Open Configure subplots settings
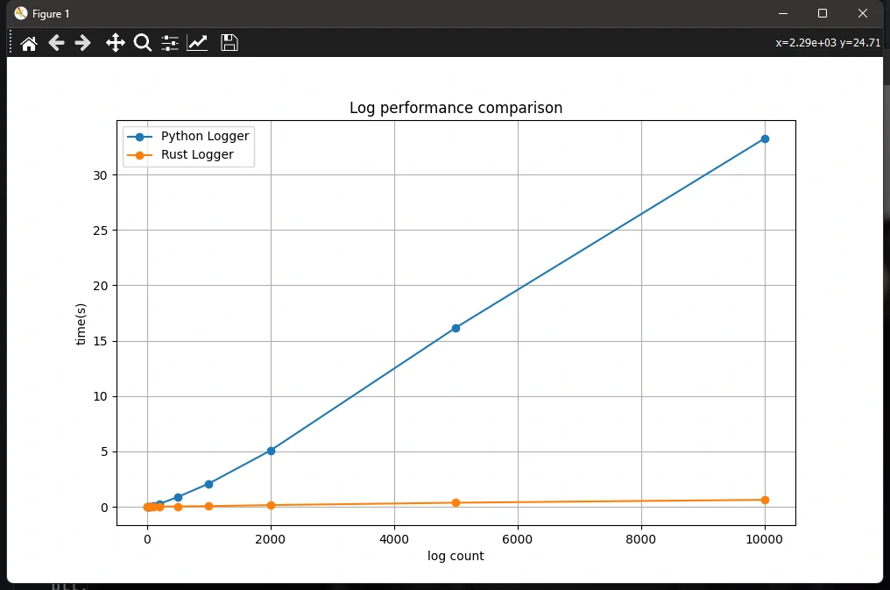This screenshot has width=890, height=590. pyautogui.click(x=170, y=43)
